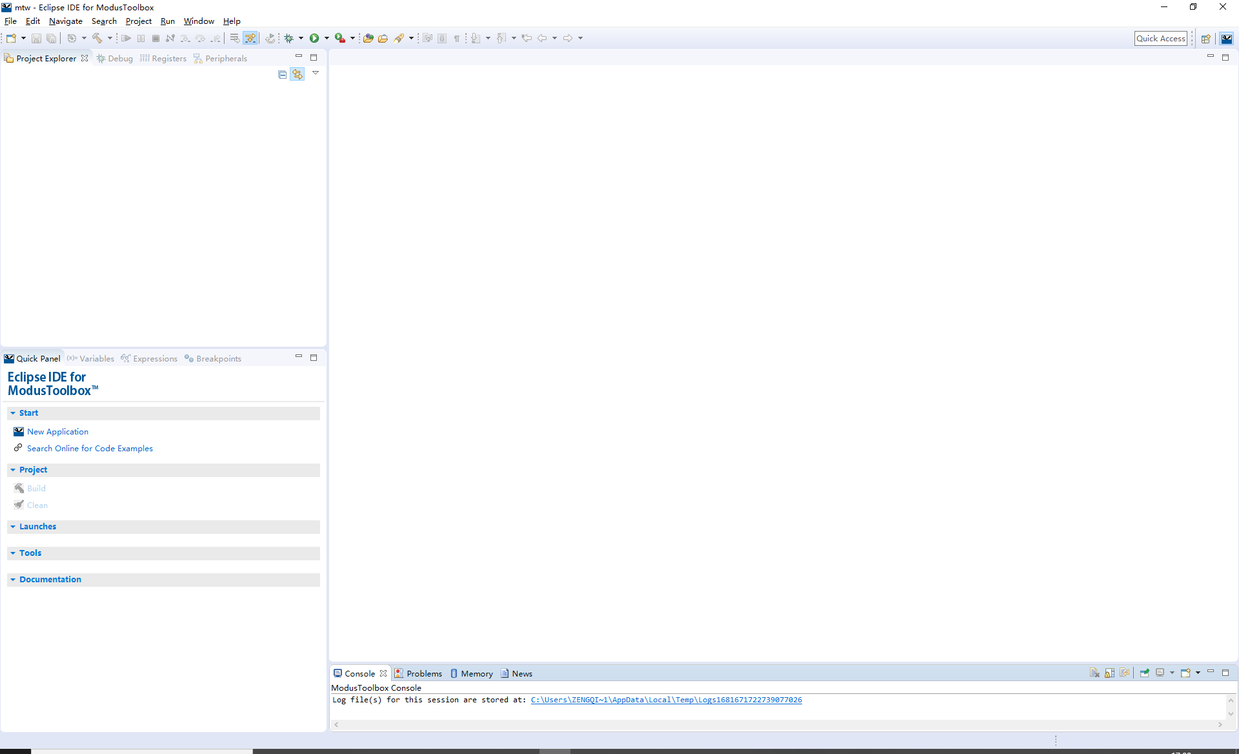Open Project Explorer View Menu chevron
1239x754 pixels.
coord(316,73)
